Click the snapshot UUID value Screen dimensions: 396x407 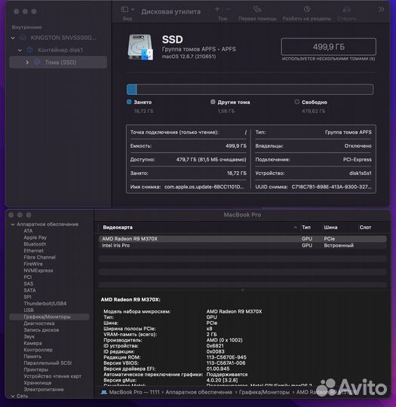tap(331, 187)
